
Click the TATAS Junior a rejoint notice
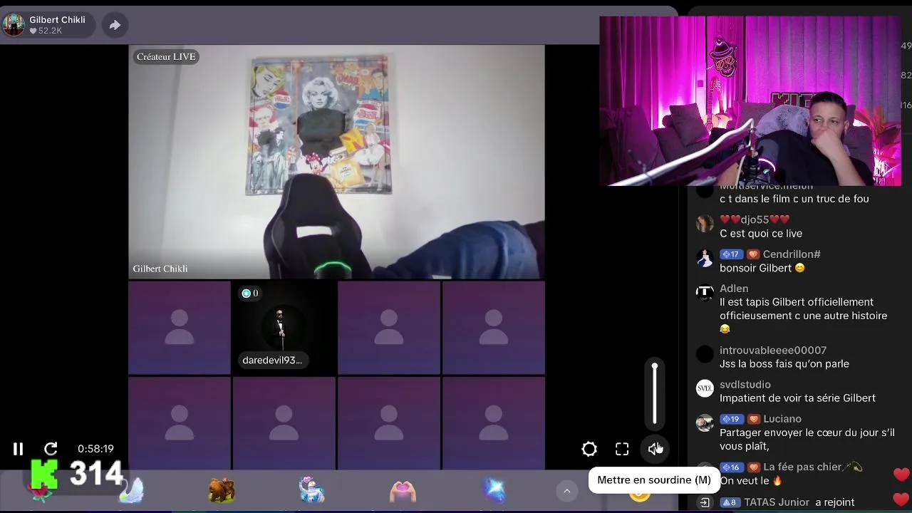(789, 502)
